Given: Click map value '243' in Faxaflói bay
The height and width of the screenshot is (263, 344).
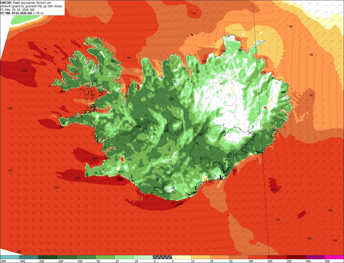Looking at the screenshot, I should pos(95,158).
